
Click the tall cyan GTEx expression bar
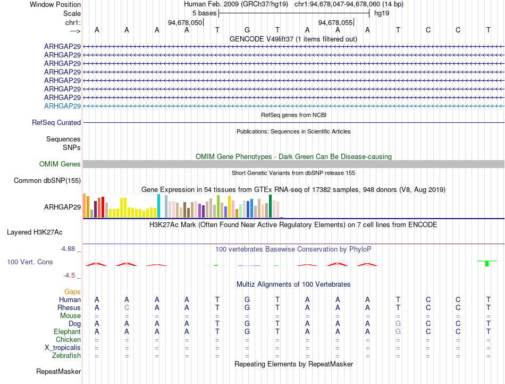coord(158,206)
